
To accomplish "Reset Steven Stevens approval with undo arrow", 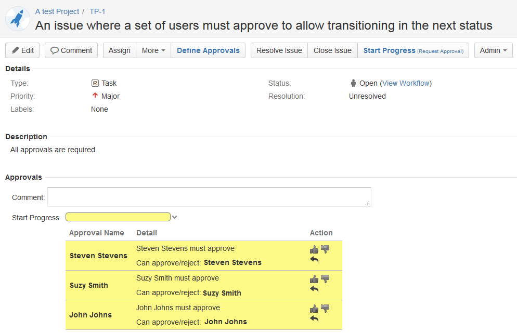I will 314,260.
